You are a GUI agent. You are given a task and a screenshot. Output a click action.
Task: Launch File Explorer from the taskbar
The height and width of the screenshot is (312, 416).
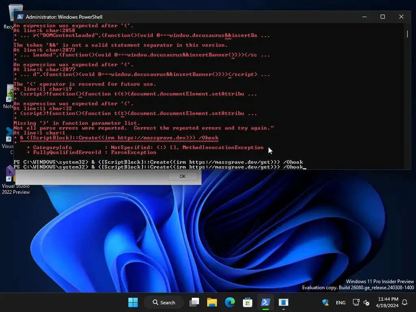212,302
